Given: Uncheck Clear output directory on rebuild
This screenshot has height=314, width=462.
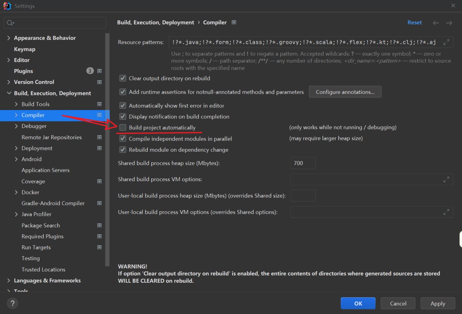Looking at the screenshot, I should point(123,78).
